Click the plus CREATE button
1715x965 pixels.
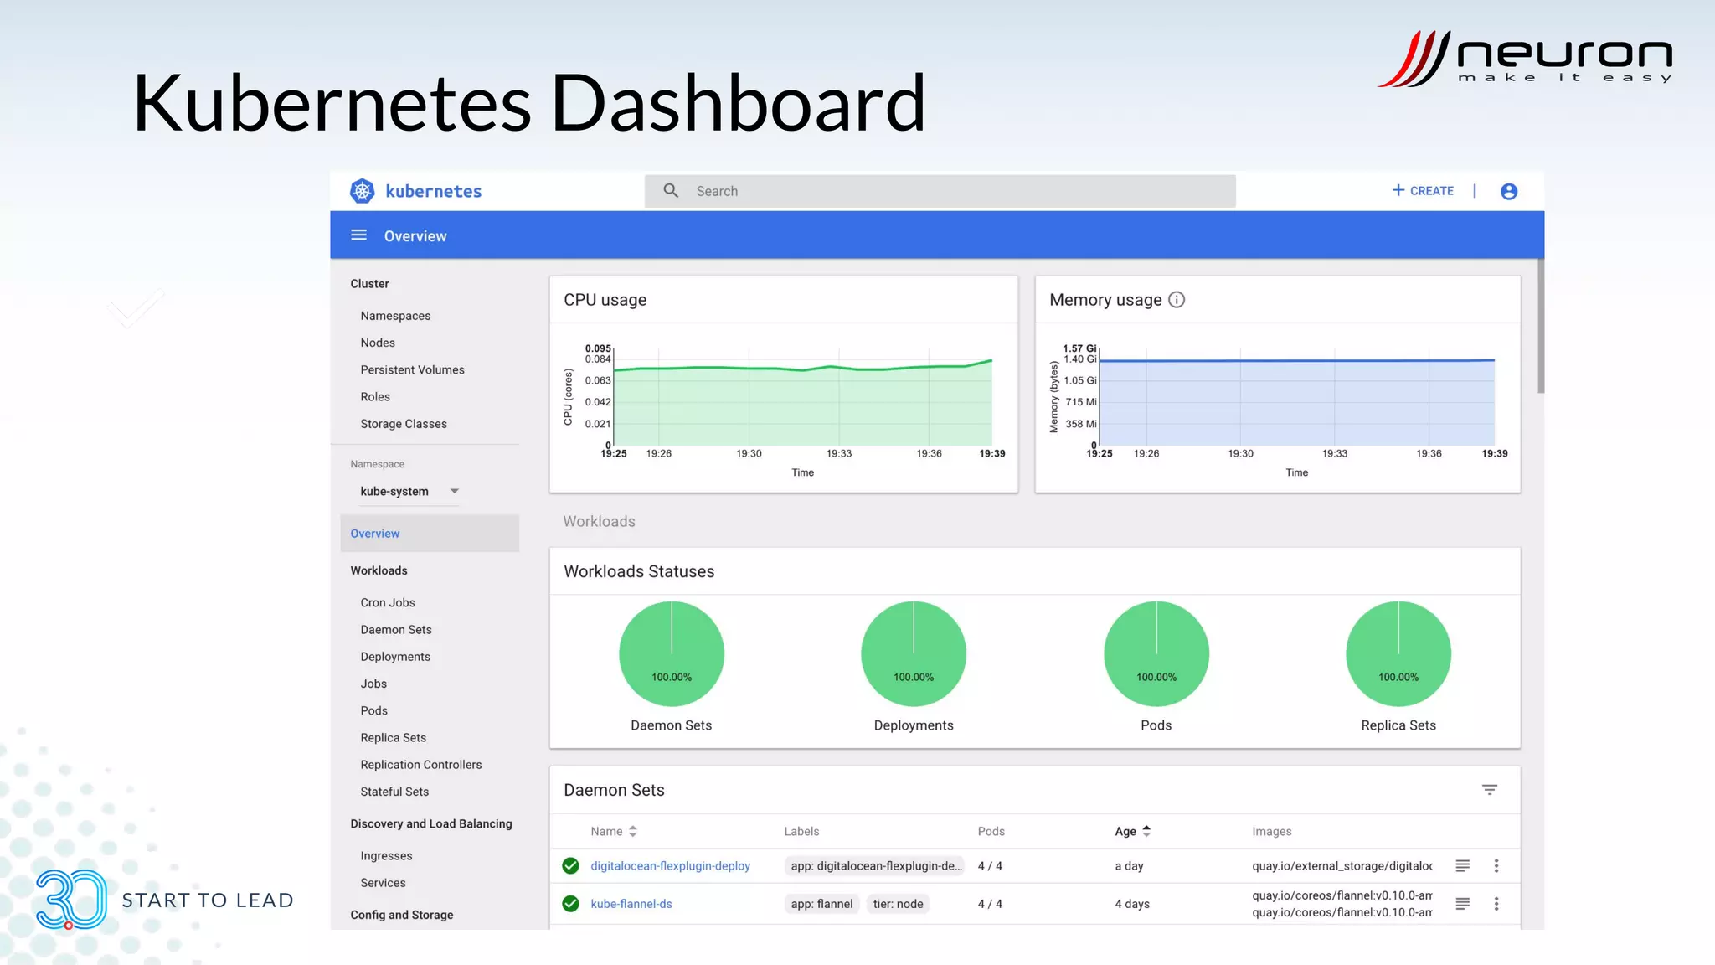click(1423, 191)
